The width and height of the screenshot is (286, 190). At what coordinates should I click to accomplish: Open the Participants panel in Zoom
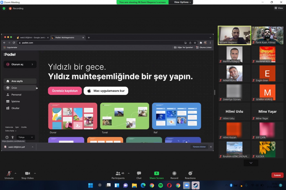coord(118,175)
